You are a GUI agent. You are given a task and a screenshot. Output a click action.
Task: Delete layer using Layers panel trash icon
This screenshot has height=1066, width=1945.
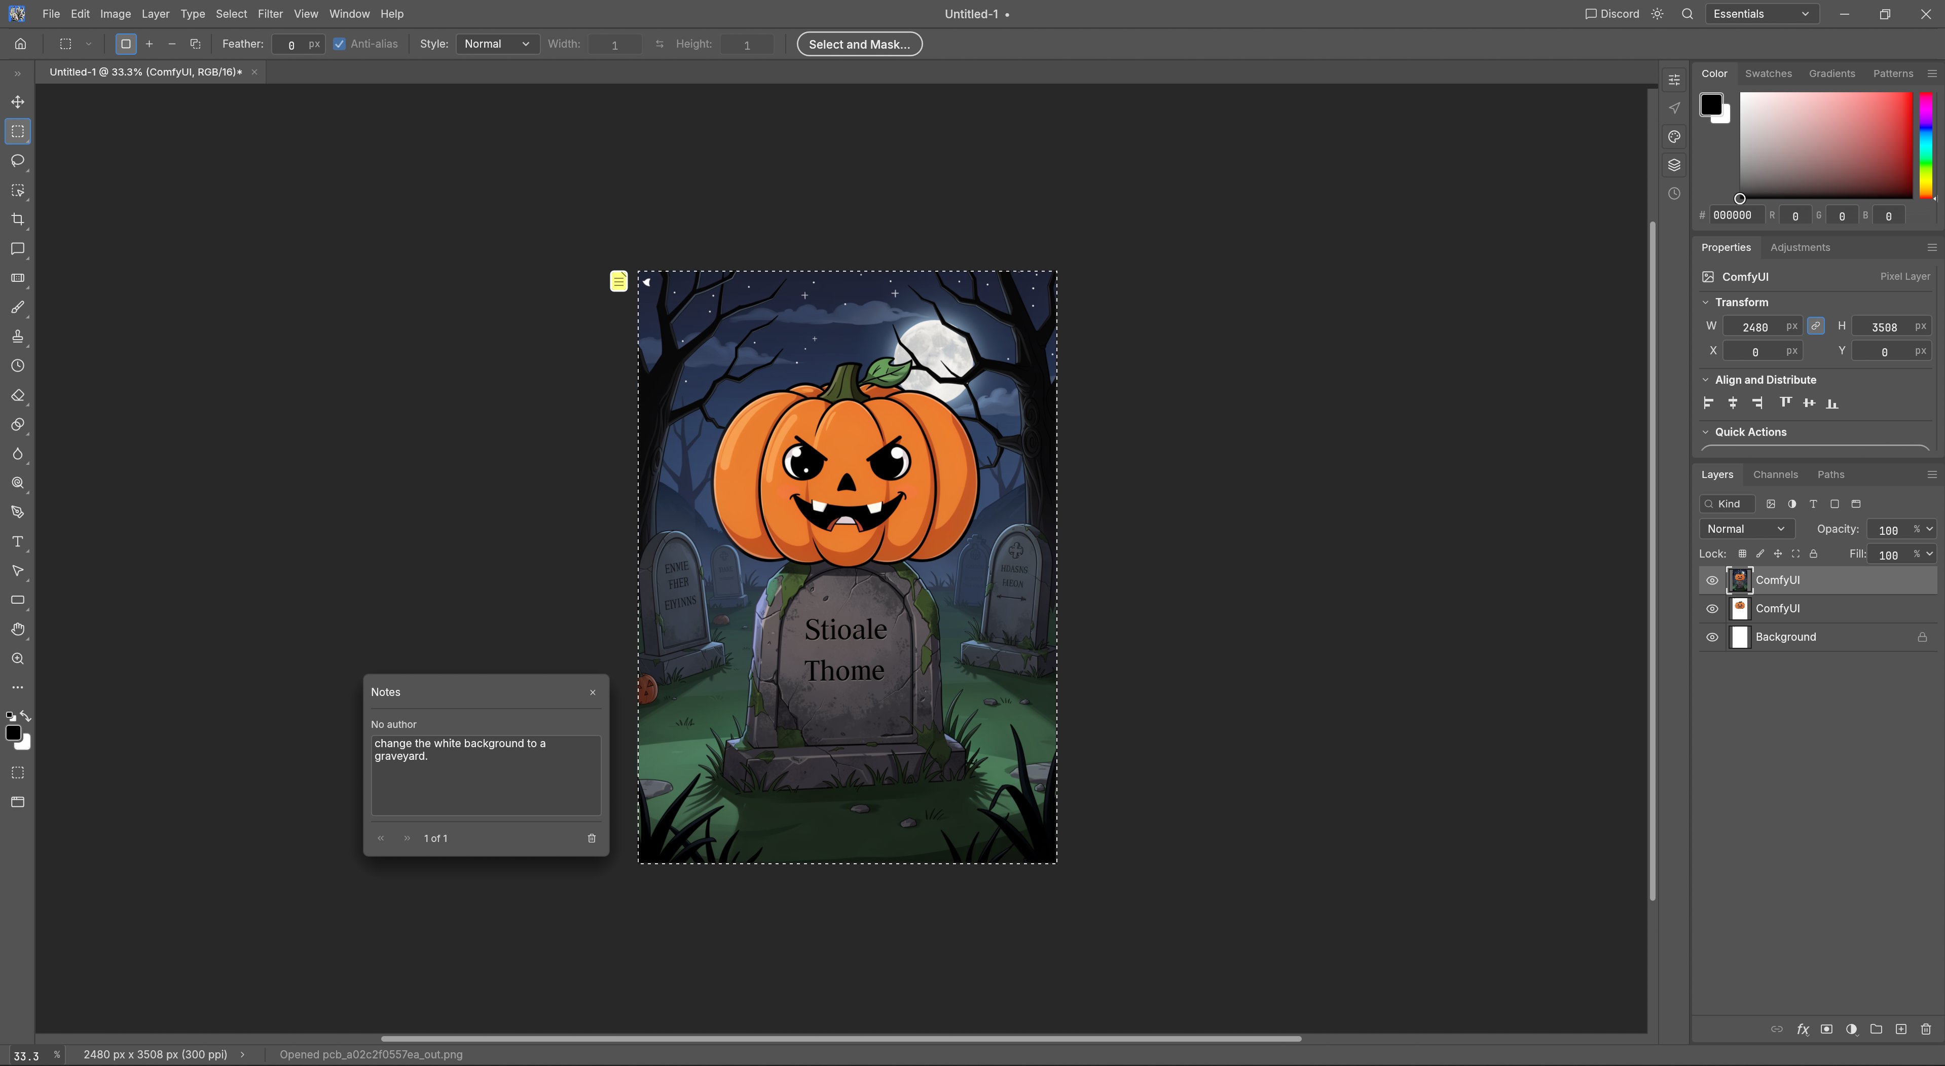point(1925,1029)
